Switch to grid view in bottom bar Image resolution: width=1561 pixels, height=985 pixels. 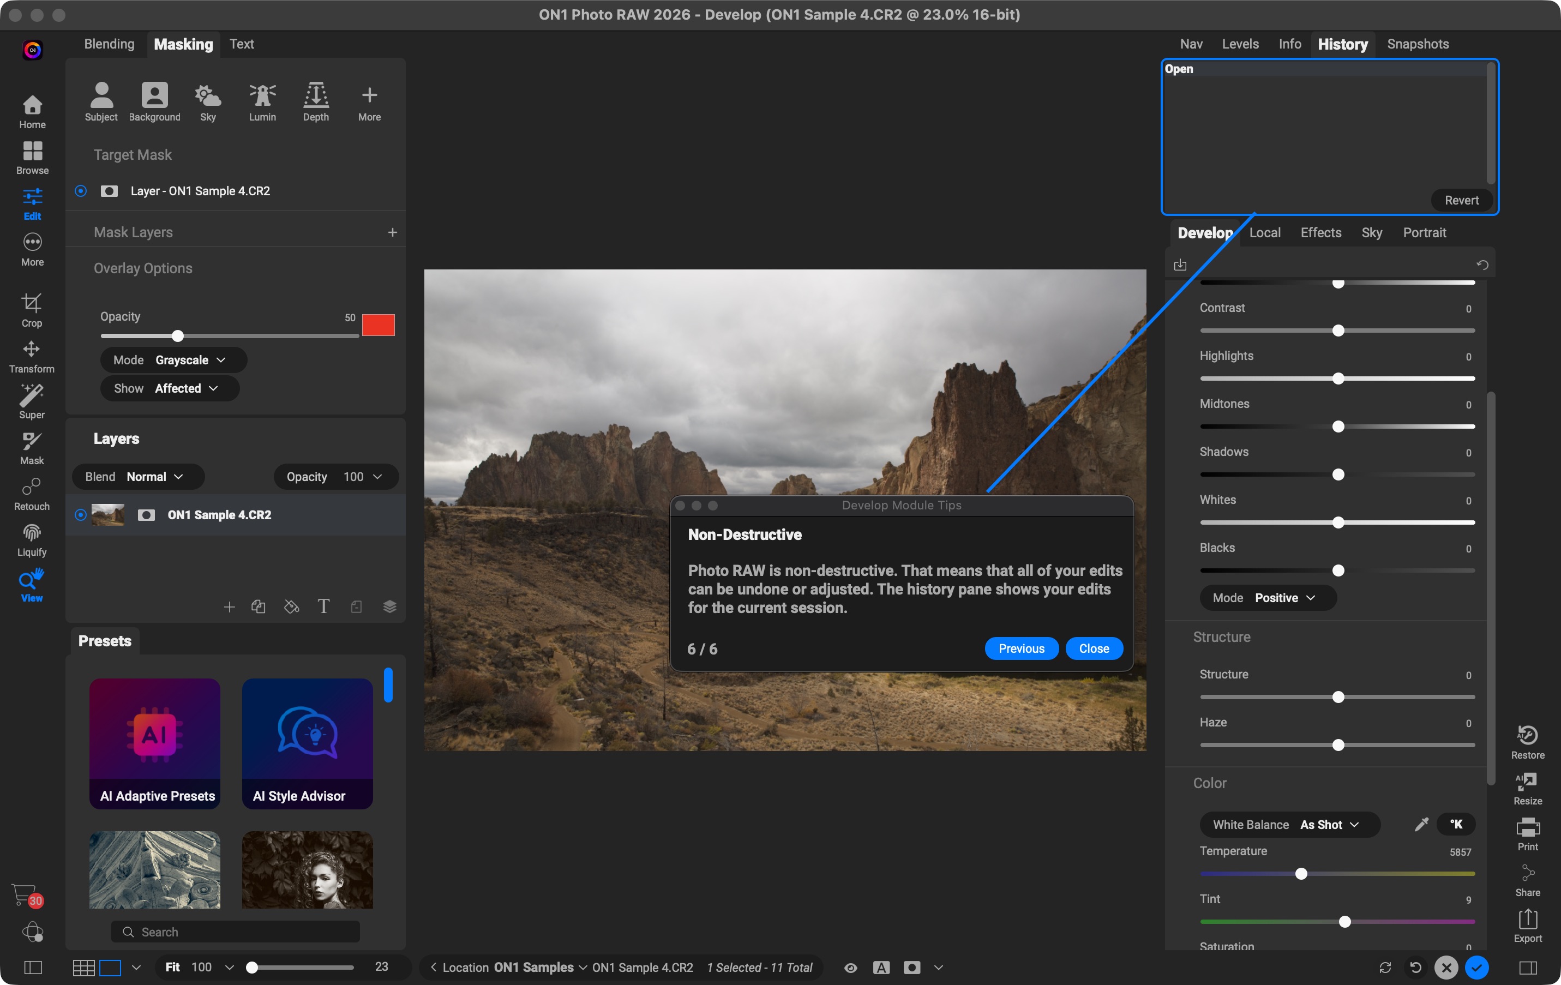(83, 968)
